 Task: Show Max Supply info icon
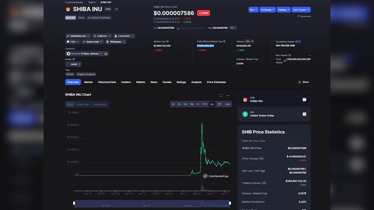click(290, 55)
